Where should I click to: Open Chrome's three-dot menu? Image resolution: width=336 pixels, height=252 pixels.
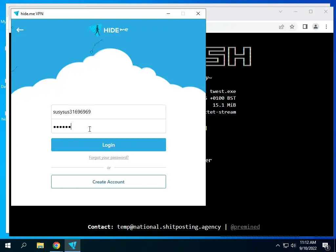click(326, 27)
